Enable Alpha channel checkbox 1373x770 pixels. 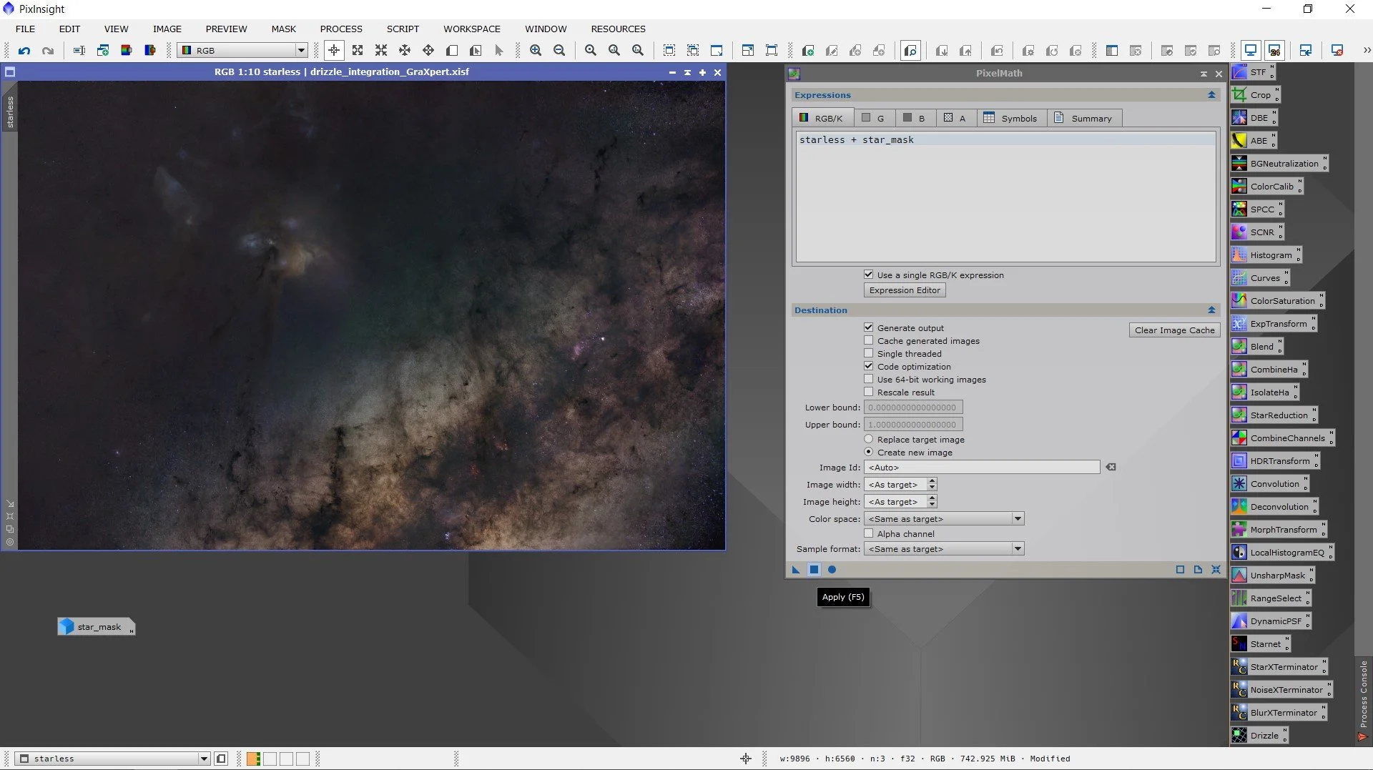(x=900, y=534)
